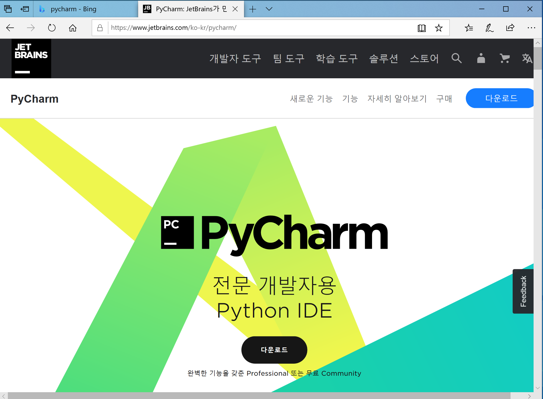Open a new tab with plus
Viewport: 543px width, 399px height.
[x=253, y=9]
